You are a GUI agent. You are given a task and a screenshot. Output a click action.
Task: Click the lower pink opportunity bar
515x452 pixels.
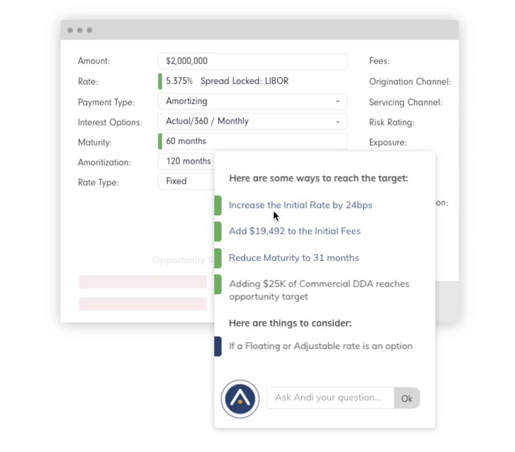tap(143, 304)
